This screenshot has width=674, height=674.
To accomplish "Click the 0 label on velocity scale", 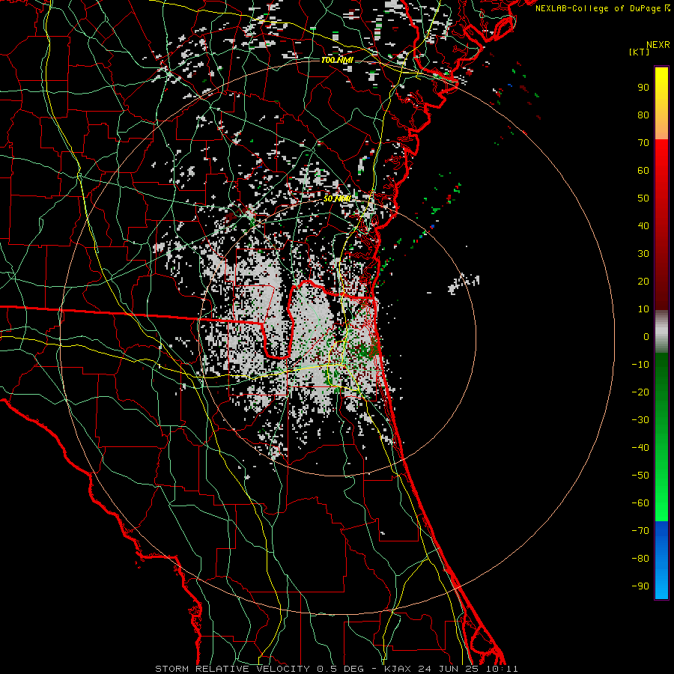I will 646,337.
